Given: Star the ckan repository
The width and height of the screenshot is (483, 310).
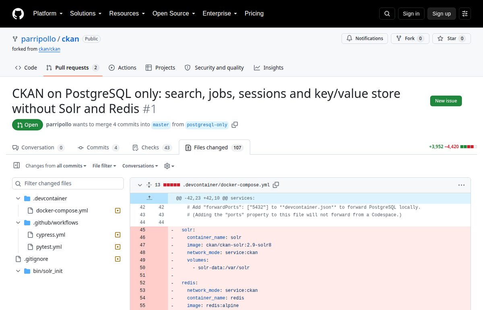Looking at the screenshot, I should (x=452, y=38).
